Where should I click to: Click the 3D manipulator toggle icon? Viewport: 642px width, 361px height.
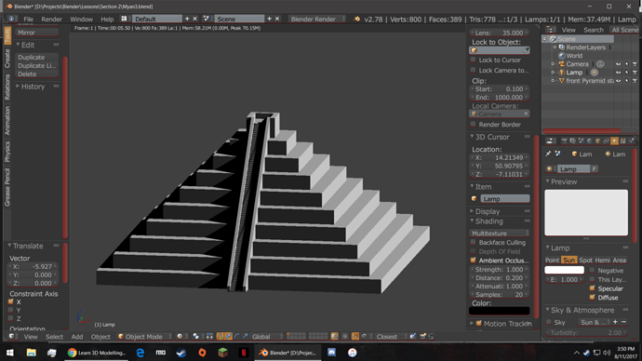click(221, 337)
